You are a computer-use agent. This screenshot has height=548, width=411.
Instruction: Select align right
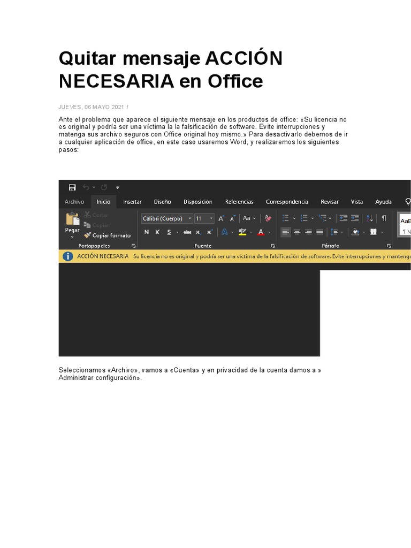pos(308,232)
